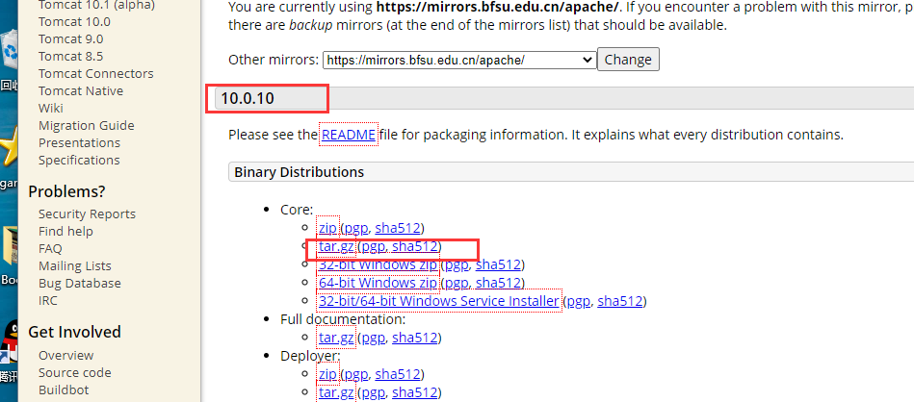
Task: Open the QQ penguin desktop icon
Action: tap(8, 348)
